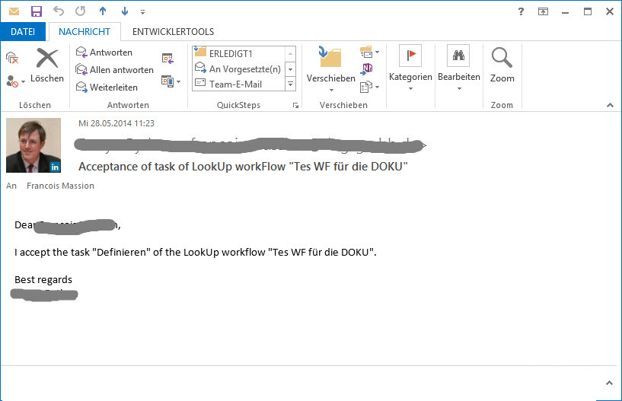Click the Löschen delete button
This screenshot has height=401, width=622.
pos(47,65)
